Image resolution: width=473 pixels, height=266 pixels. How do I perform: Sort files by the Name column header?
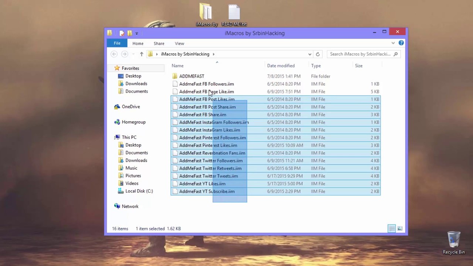coord(177,66)
